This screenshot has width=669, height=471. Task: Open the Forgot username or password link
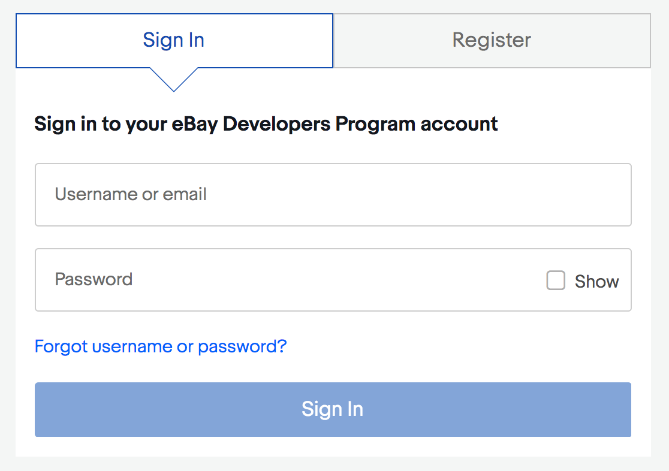coord(161,346)
